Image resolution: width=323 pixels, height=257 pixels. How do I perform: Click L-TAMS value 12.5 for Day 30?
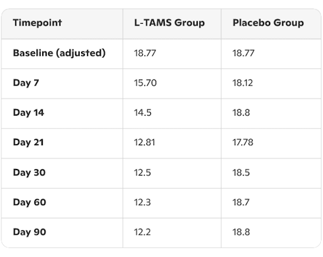click(x=142, y=173)
